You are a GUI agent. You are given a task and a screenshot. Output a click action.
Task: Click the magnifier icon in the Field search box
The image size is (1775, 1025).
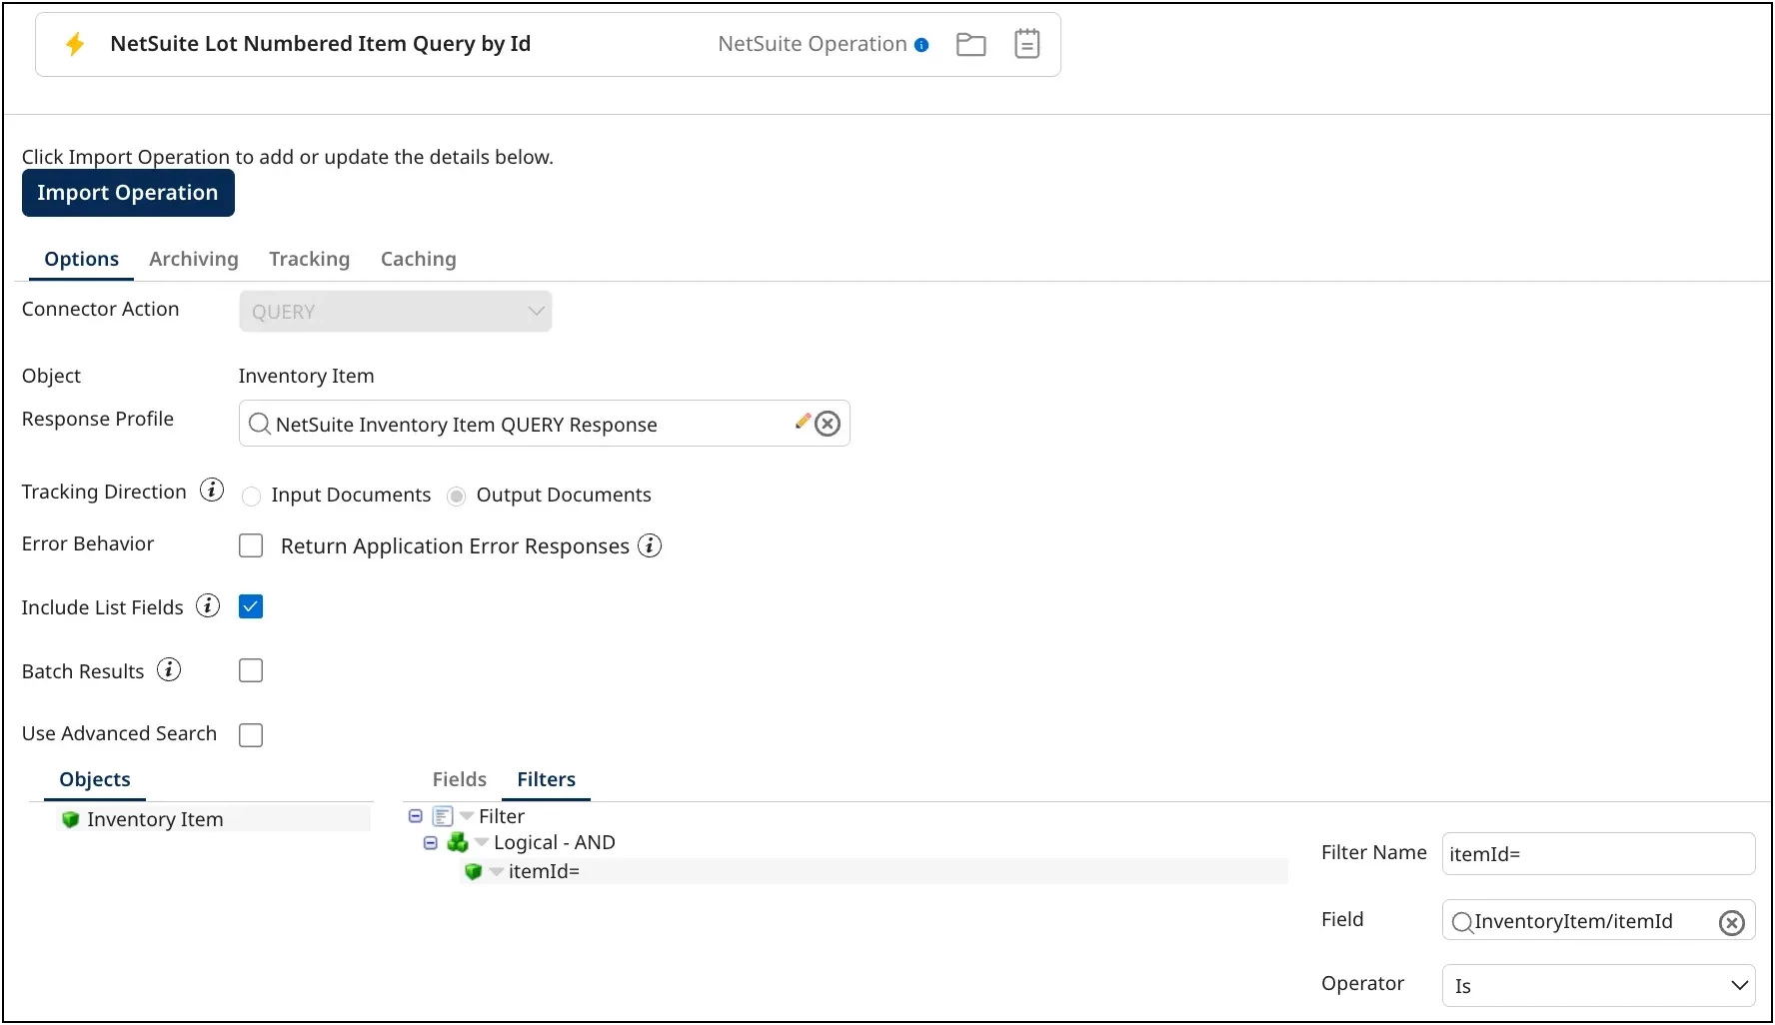coord(1461,922)
